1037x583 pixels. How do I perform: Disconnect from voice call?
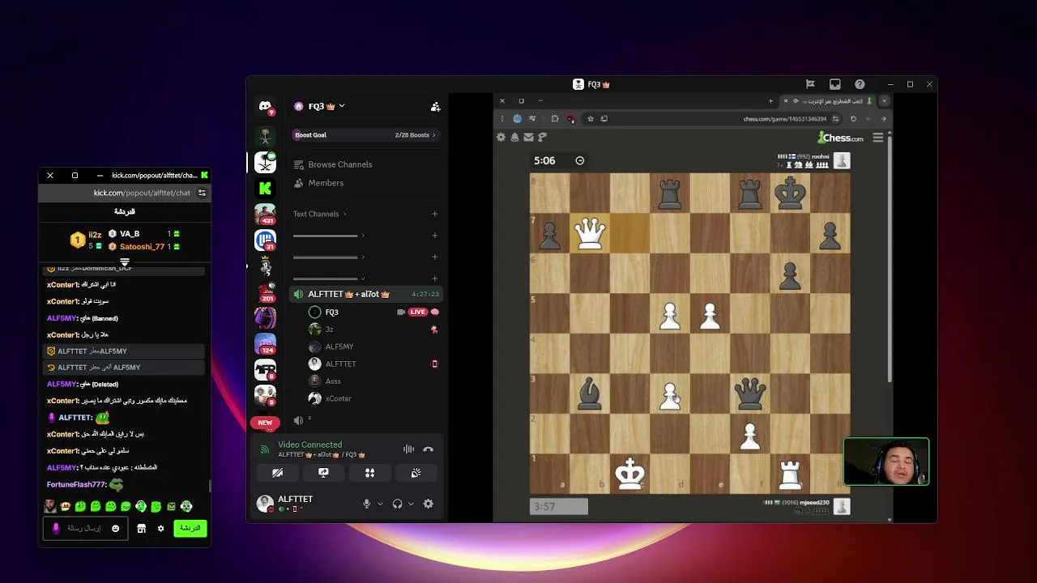429,449
